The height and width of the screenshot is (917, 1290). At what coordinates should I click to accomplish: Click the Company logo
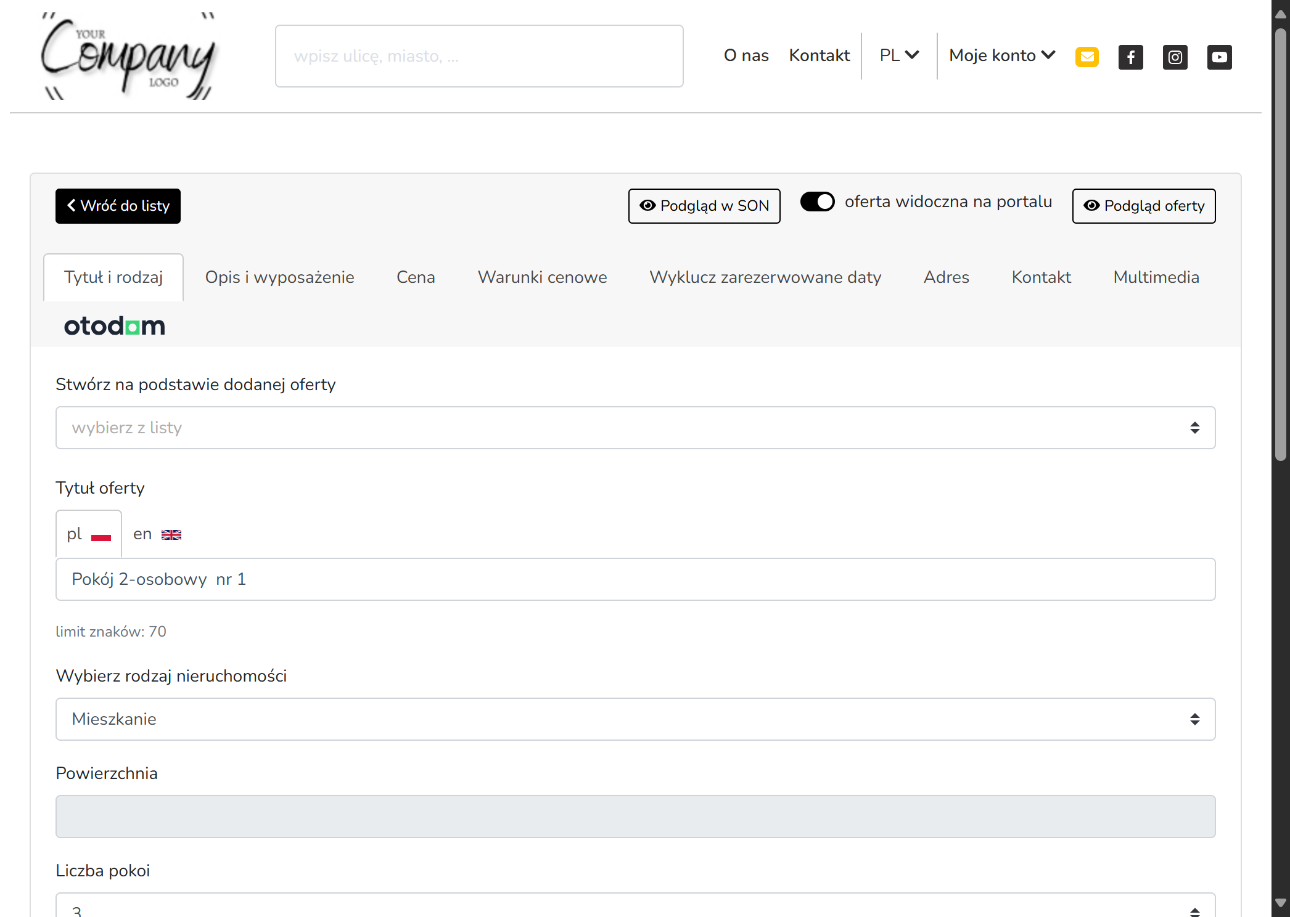coord(128,56)
